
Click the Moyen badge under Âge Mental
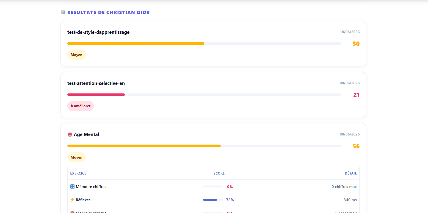point(76,157)
